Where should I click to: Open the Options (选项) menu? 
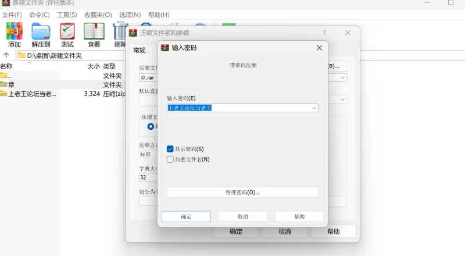click(130, 15)
